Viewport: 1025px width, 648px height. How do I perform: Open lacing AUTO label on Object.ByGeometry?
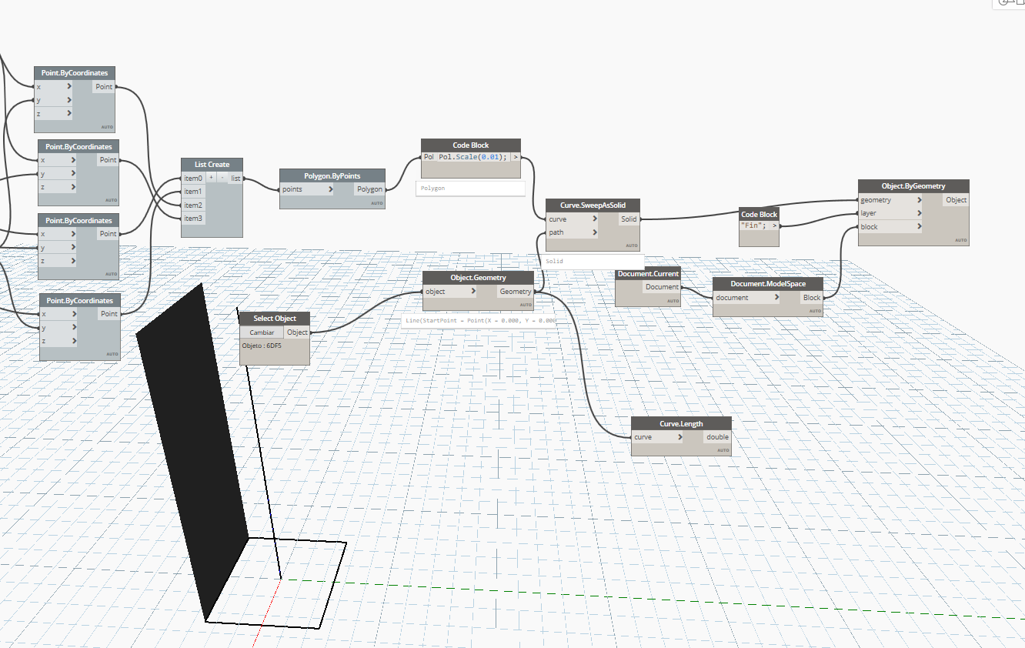coord(961,240)
